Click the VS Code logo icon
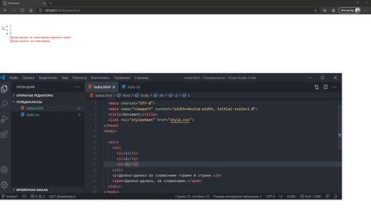Viewport: 371px width, 208px height. pos(2,77)
